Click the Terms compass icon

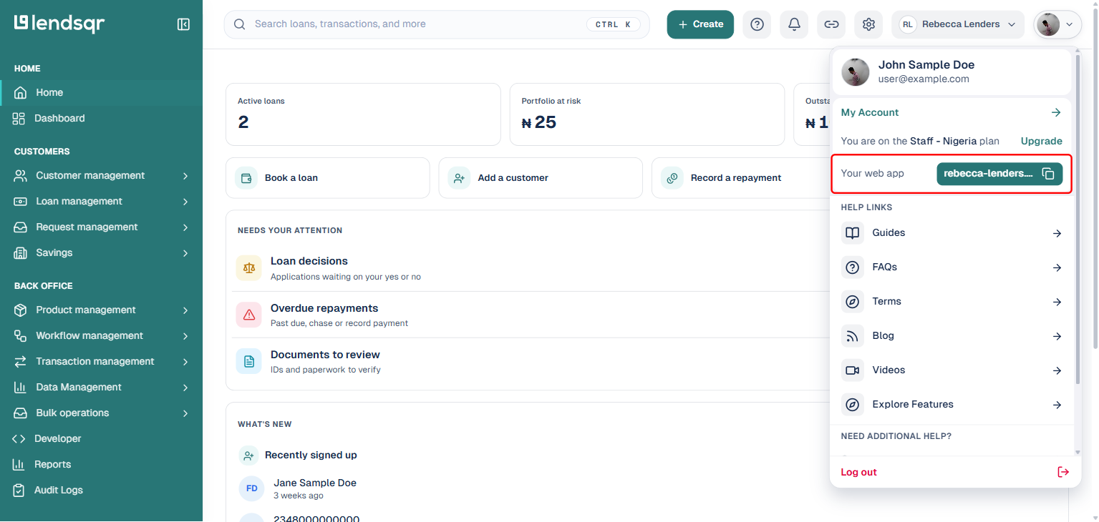point(852,302)
